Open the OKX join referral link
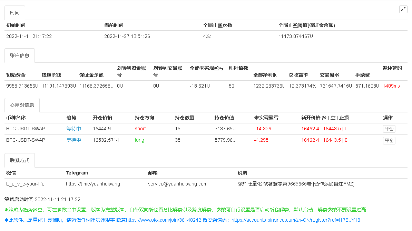 [x=163, y=220]
